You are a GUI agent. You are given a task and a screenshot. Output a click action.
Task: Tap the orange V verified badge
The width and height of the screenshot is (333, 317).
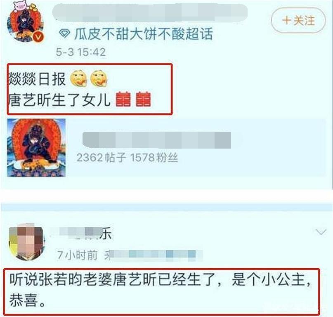click(38, 38)
